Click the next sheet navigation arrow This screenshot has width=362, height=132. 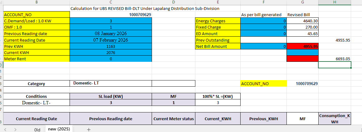pos(15,129)
